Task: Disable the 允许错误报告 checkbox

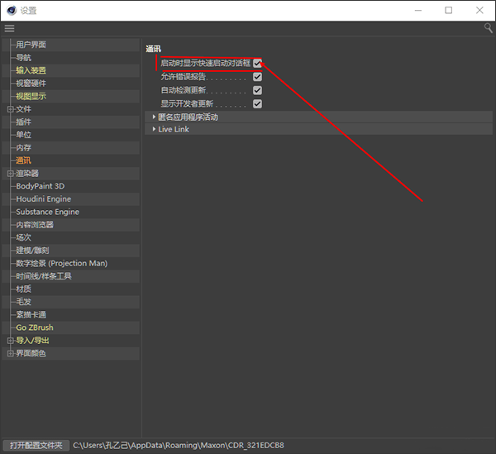Action: (x=257, y=77)
